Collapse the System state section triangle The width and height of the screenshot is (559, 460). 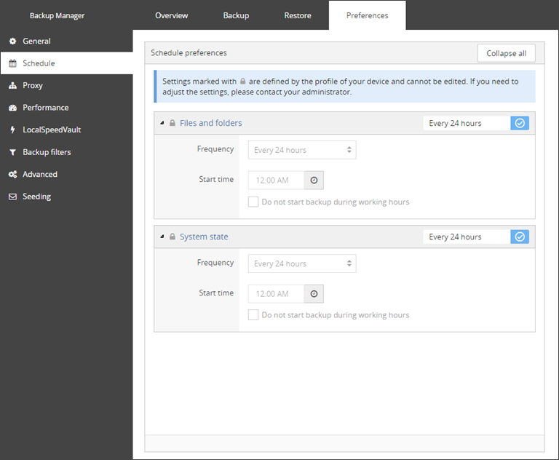162,237
